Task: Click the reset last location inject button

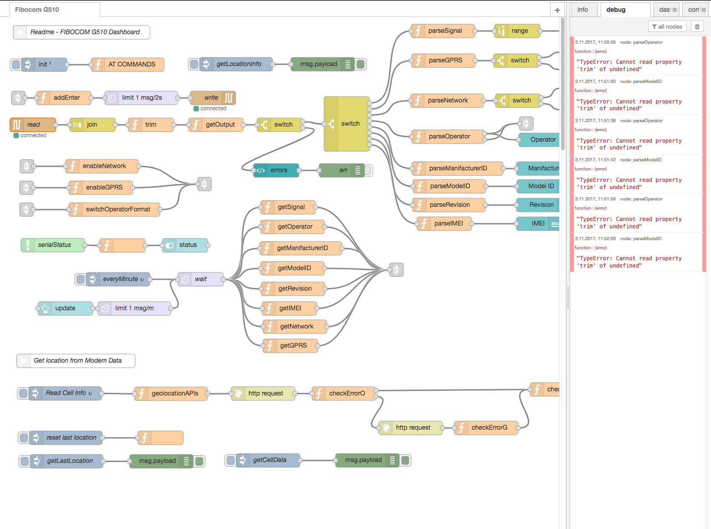Action: [x=24, y=438]
